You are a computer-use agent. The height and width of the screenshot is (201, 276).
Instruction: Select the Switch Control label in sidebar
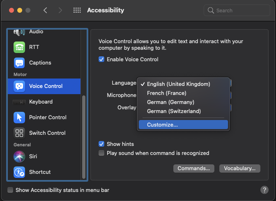point(47,133)
